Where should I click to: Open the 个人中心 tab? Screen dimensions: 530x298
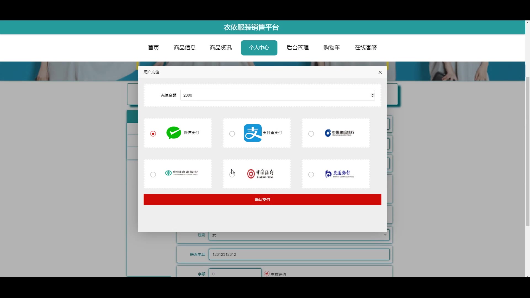(x=259, y=48)
